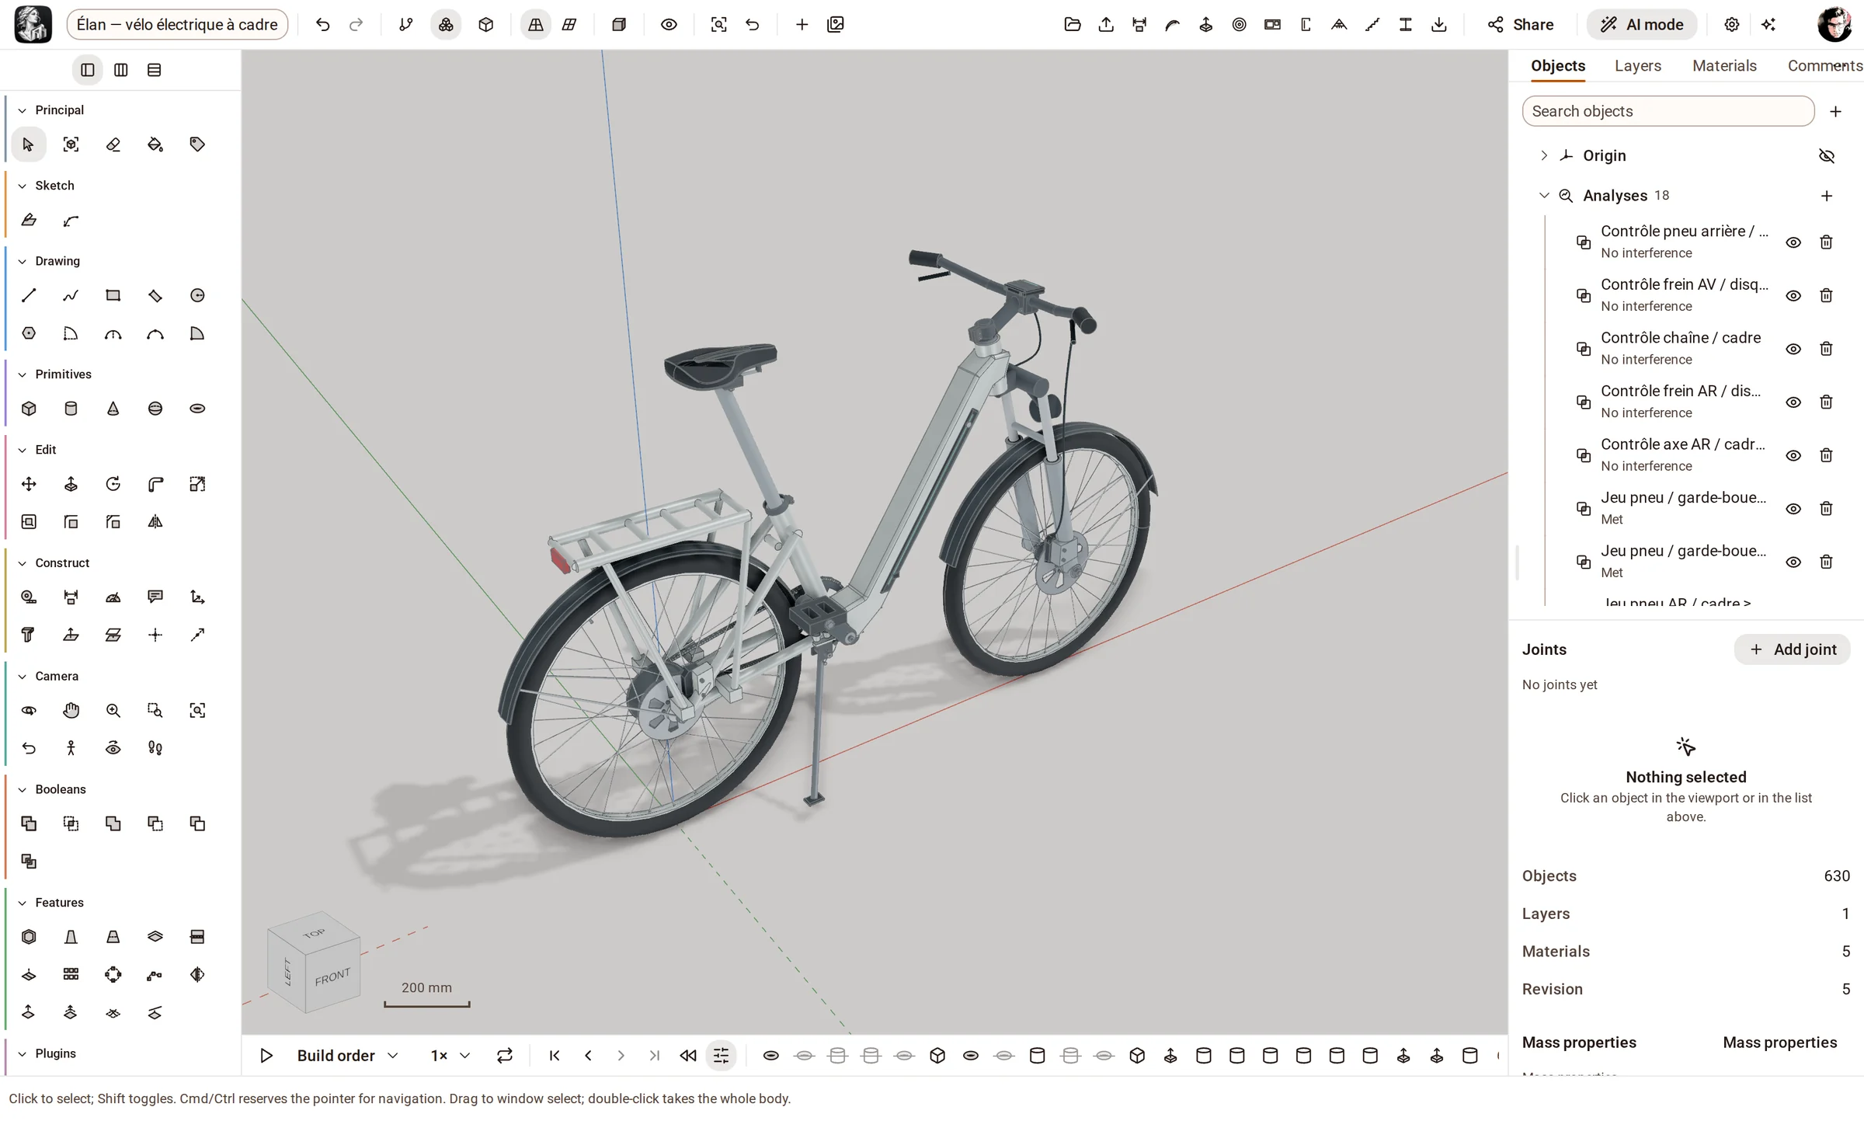Add a new analysis with plus
Viewport: 1864px width, 1121px height.
1827,196
